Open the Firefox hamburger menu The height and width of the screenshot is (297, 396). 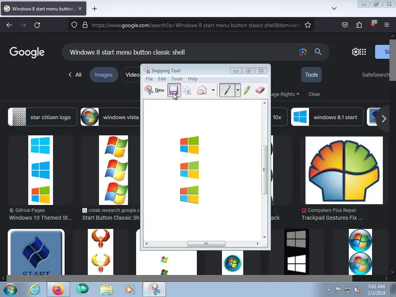click(387, 25)
